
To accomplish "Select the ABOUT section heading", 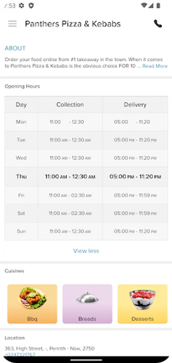I will 15,48.
